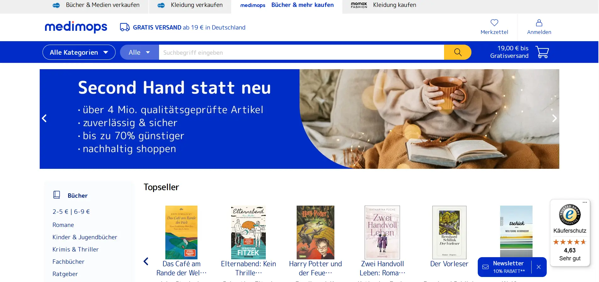The image size is (599, 282).
Task: Show next banner slide
Action: coord(554,119)
